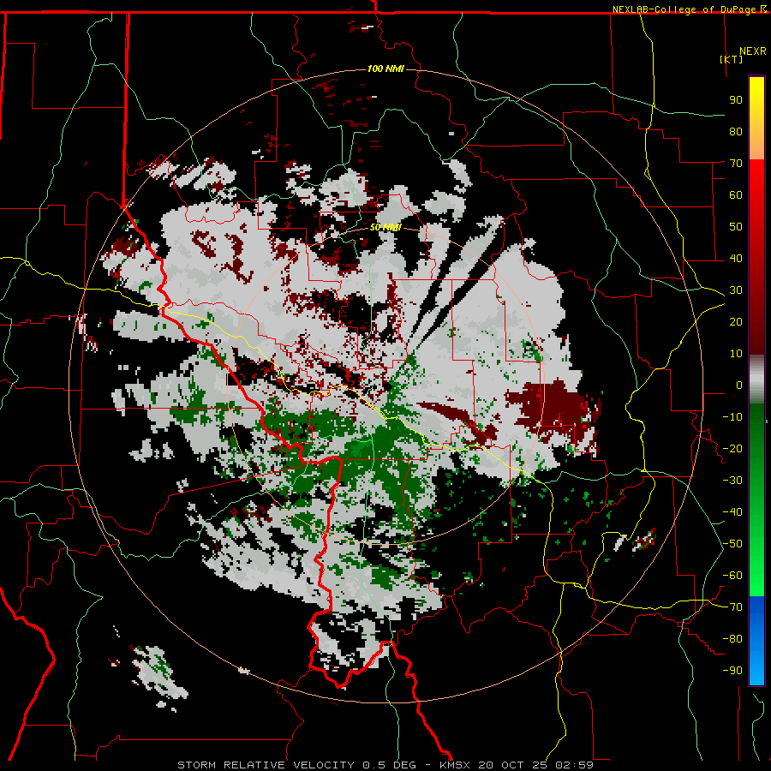The image size is (771, 771).
Task: Click the -20 value on the velocity scale
Action: coord(732,449)
